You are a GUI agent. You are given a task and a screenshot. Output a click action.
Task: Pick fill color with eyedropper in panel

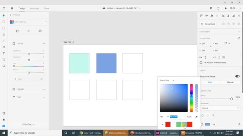239,124
